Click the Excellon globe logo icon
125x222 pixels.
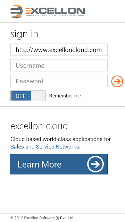16,11
